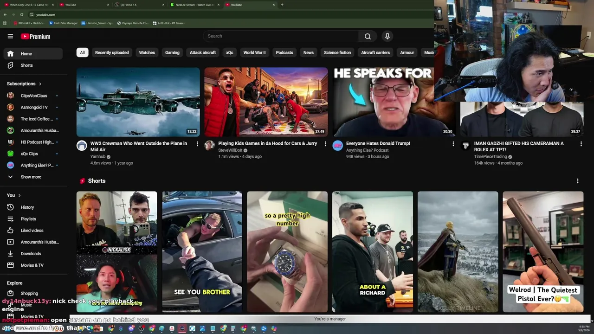Select the Attack aircraft filter chip
The image size is (594, 334).
tap(203, 52)
